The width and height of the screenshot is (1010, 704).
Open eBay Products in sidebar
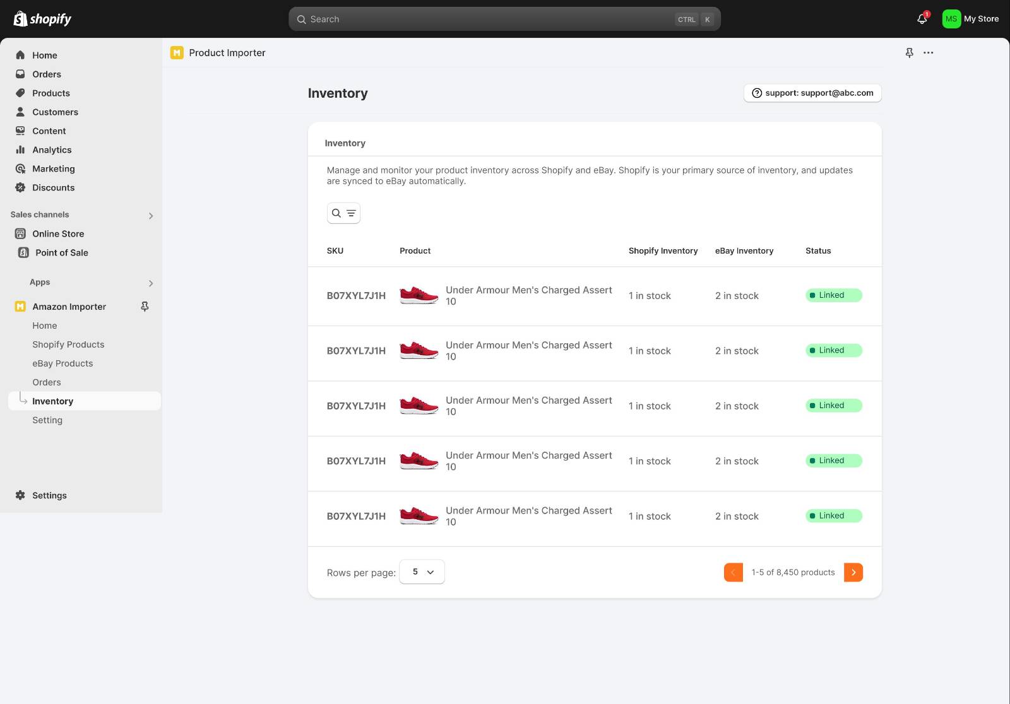tap(62, 363)
